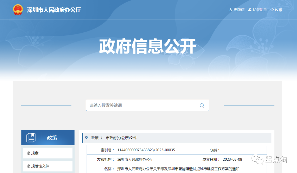Click the icon beside 规章
Viewport: 297px width, 173px height.
[29, 153]
